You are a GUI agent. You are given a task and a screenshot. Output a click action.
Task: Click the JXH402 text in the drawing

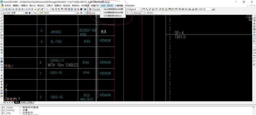tap(56, 32)
